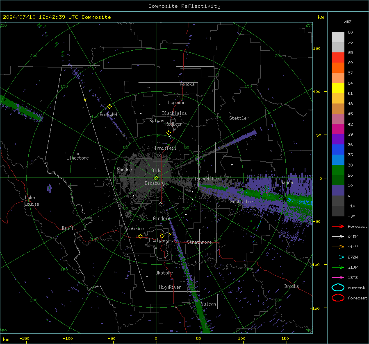Click the green 31JP arrow in legend
The height and width of the screenshot is (344, 369).
(338, 267)
